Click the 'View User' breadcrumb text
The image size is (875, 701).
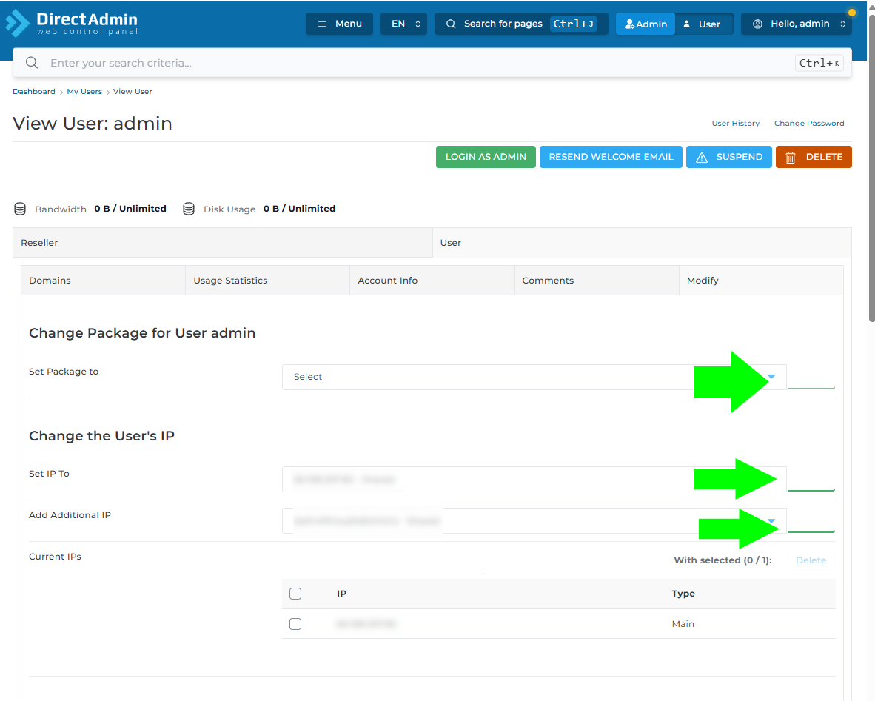[x=133, y=92]
